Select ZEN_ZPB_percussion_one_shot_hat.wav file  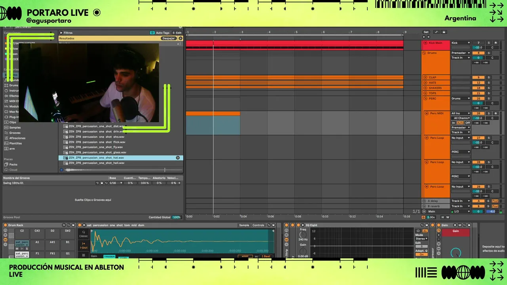click(x=120, y=158)
